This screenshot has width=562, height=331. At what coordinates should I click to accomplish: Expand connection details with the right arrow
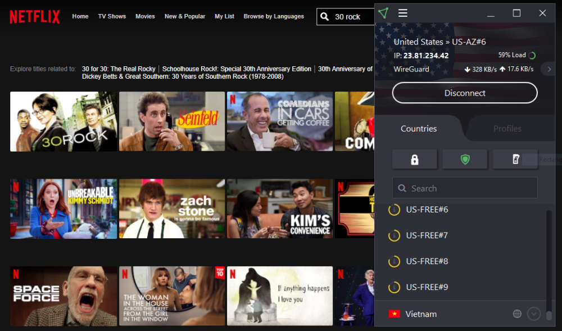pos(549,68)
